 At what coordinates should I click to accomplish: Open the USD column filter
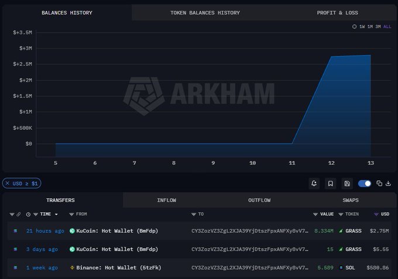pos(376,214)
